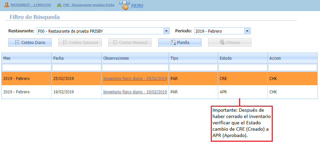Sort by the Tipo column header
Screen dimensions: 320x143
[193, 58]
